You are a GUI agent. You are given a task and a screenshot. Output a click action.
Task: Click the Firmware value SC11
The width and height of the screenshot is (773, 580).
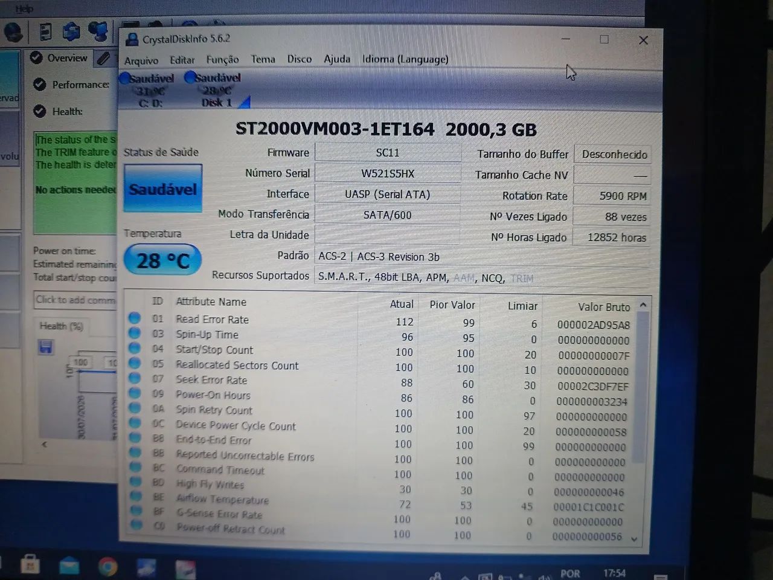click(388, 153)
